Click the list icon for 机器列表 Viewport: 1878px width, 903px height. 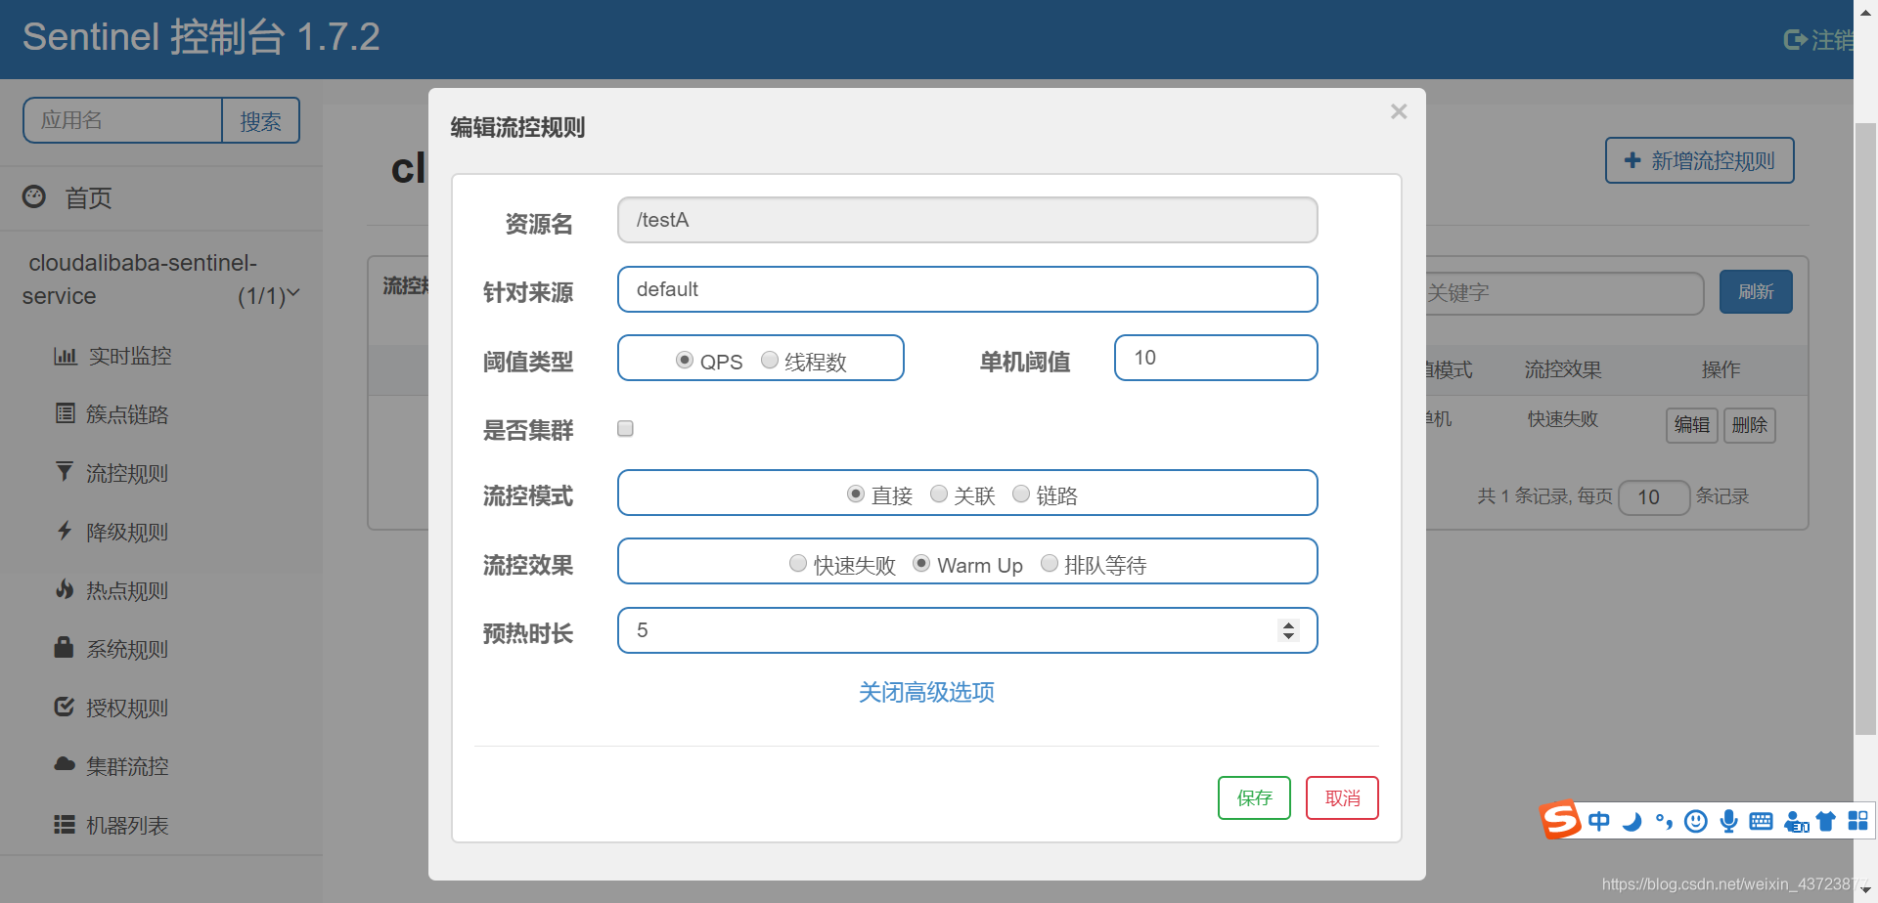[x=65, y=824]
